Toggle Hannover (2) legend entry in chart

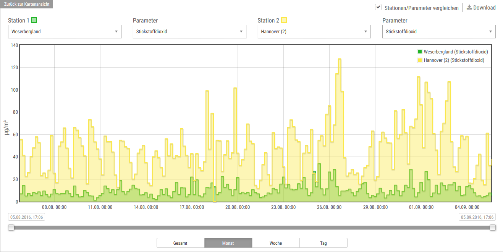(x=451, y=60)
